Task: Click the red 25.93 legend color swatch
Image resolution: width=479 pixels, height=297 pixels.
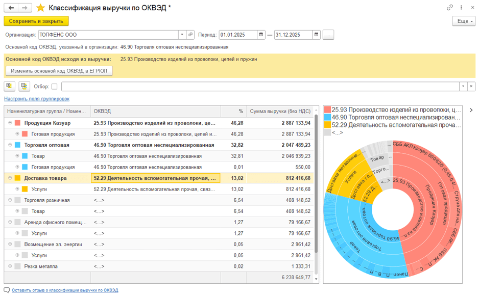Action: pos(327,110)
